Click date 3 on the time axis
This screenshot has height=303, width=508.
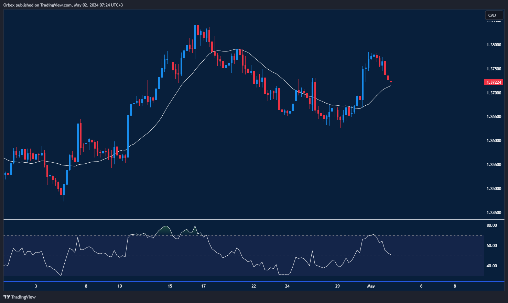coord(36,286)
